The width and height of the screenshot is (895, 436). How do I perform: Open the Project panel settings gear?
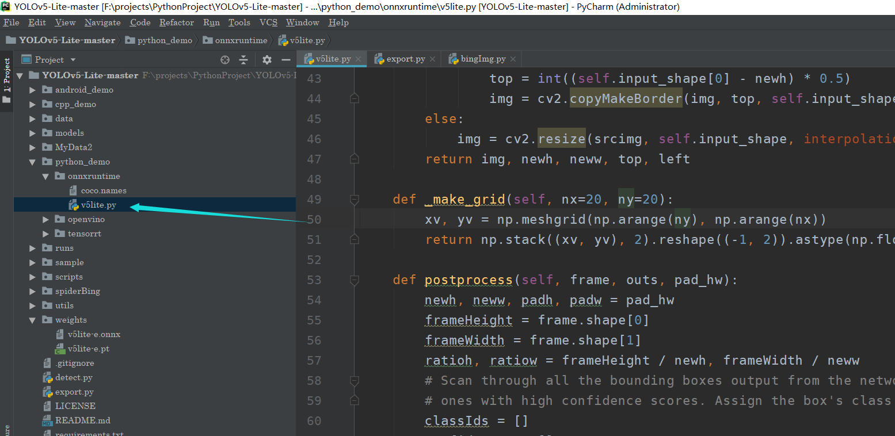click(267, 60)
